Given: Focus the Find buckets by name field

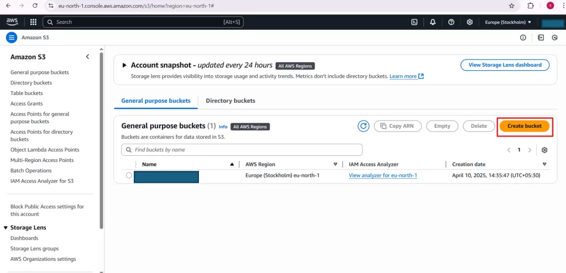Looking at the screenshot, I should [242, 150].
